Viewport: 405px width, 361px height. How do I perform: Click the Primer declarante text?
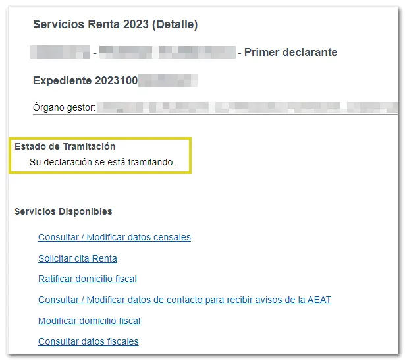pos(290,53)
